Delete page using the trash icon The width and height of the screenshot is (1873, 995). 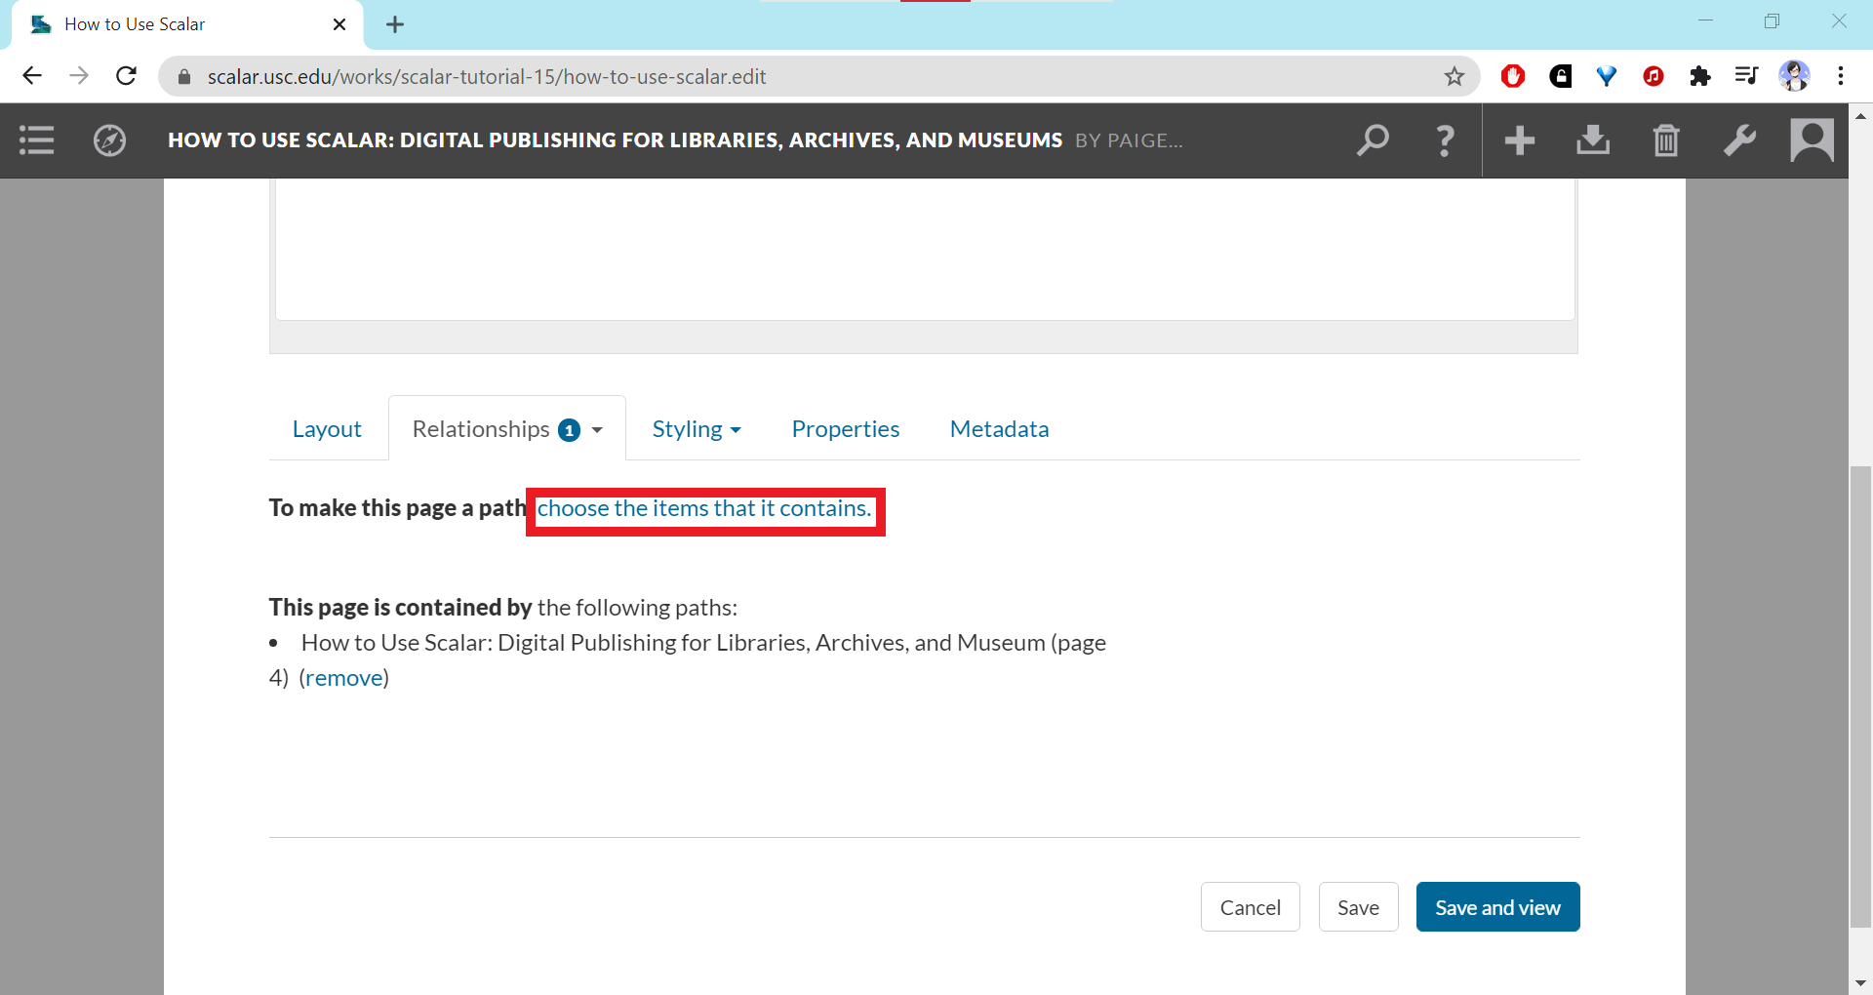1666,140
